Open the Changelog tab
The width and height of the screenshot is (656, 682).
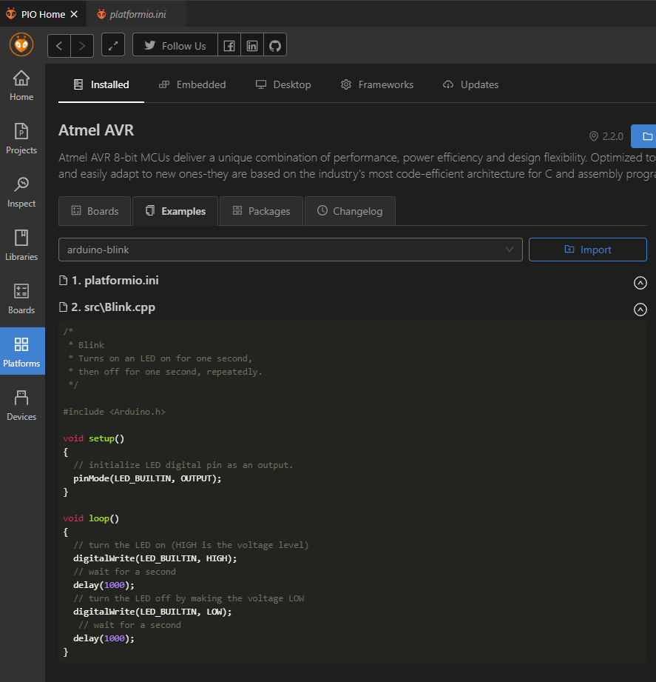point(350,211)
